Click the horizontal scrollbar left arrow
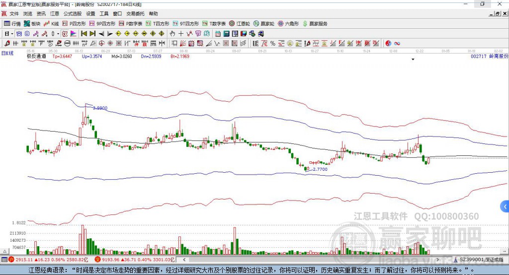Screen dimensions: 509x275 pyautogui.click(x=184, y=260)
